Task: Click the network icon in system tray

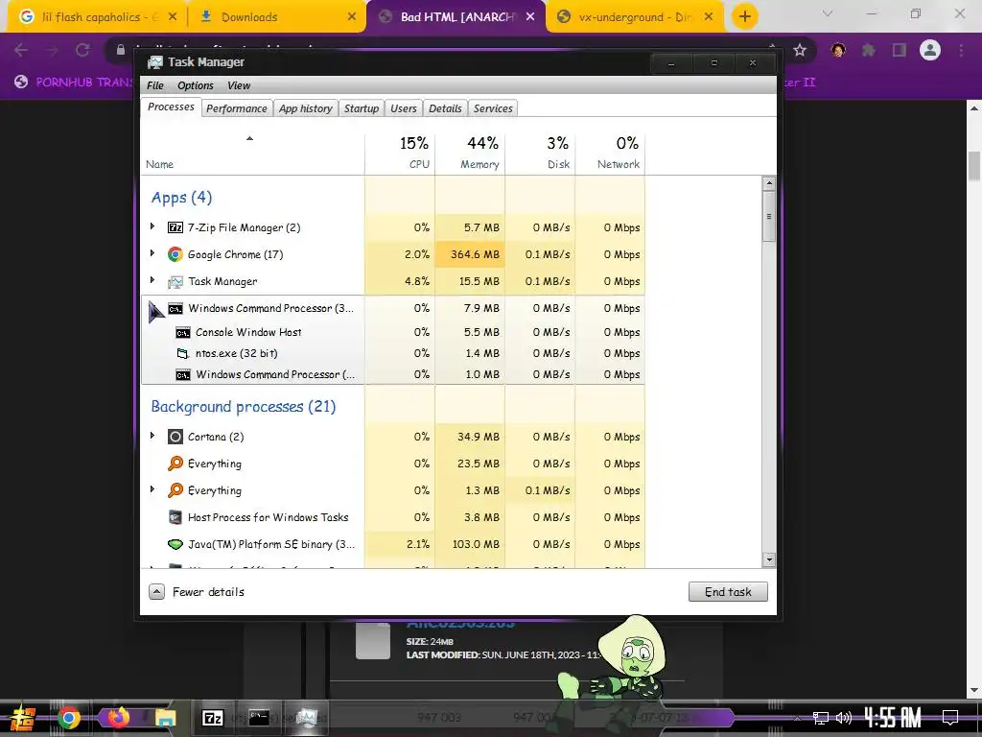Action: coord(821,718)
